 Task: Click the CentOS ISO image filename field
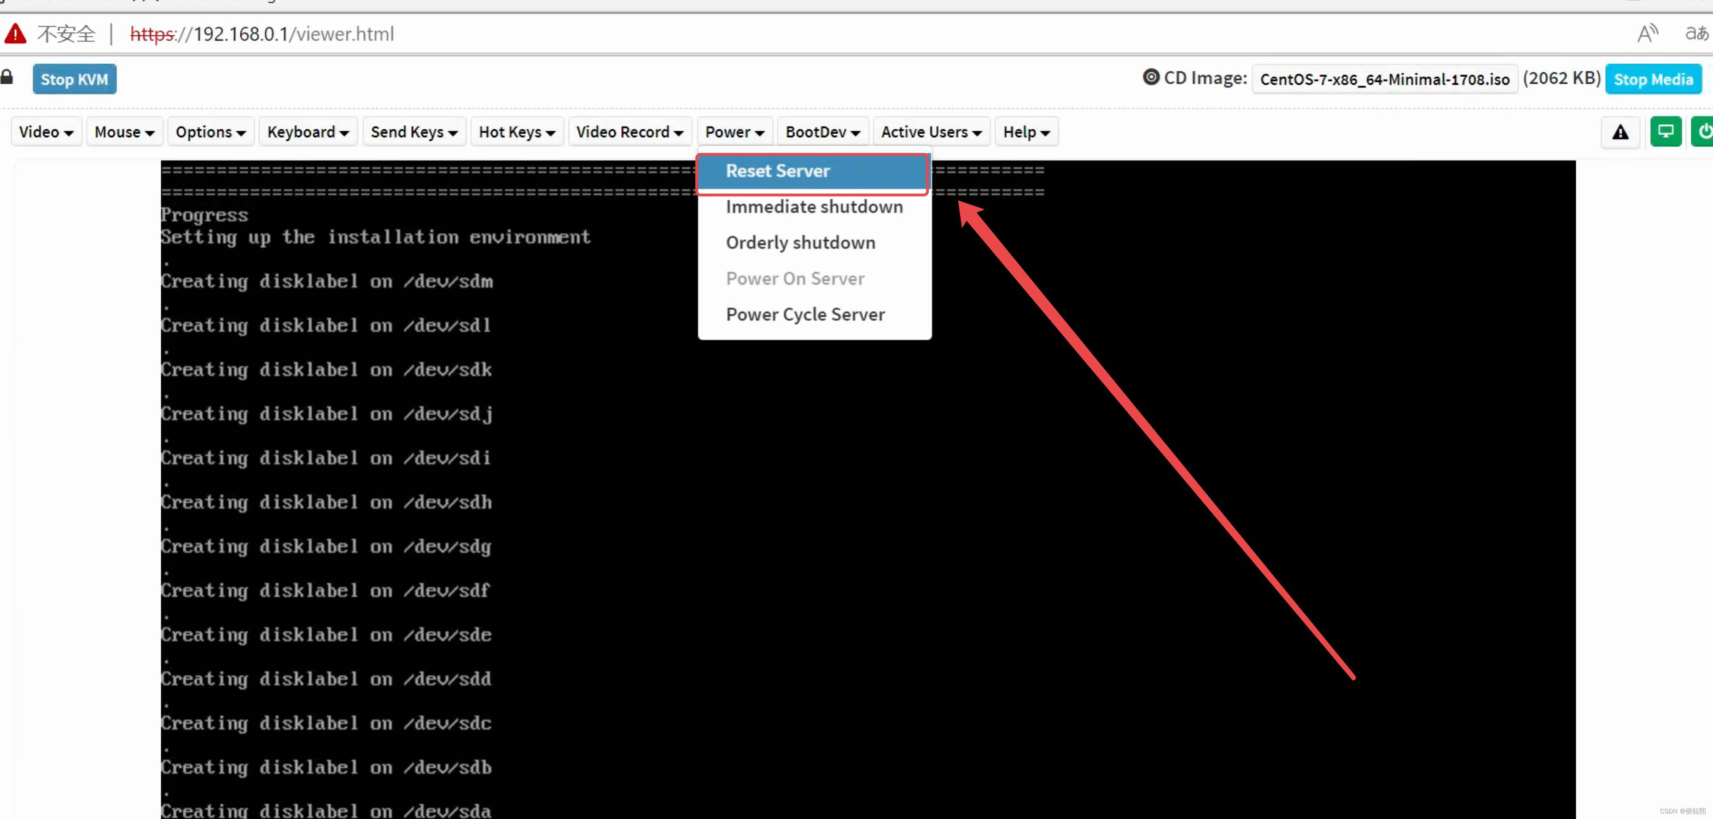(1384, 80)
